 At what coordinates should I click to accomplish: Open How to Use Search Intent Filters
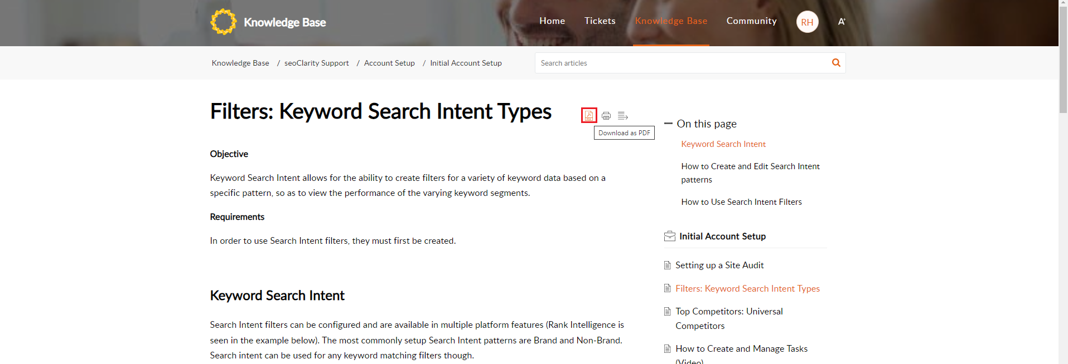[741, 202]
